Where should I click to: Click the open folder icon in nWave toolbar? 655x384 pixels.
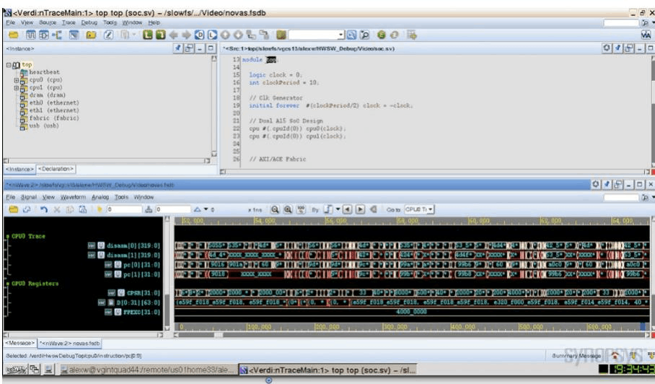[x=14, y=209]
